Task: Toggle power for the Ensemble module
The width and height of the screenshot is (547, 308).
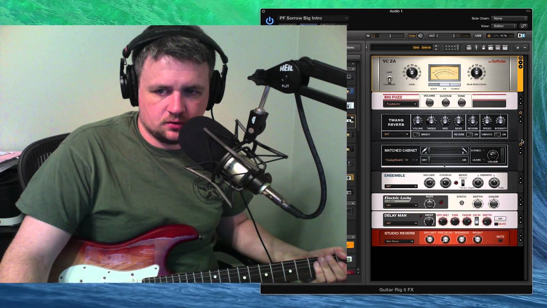Action: 521,174
